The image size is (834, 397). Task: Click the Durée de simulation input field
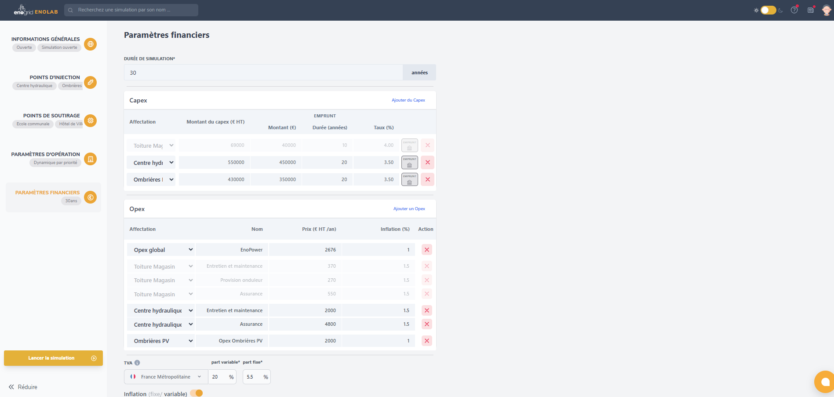click(263, 73)
